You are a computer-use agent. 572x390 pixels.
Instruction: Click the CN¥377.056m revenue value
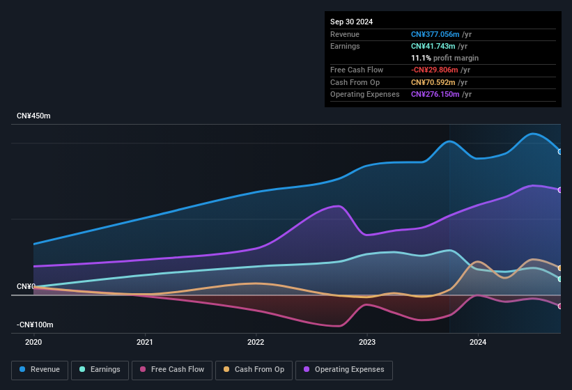(x=435, y=34)
